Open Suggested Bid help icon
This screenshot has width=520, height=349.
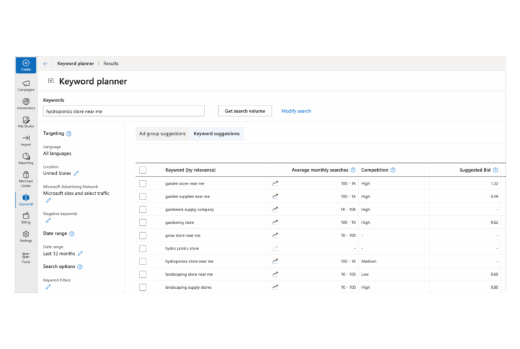[496, 170]
